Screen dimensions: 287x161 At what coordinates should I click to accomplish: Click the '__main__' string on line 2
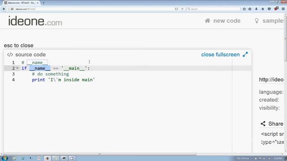74,68
